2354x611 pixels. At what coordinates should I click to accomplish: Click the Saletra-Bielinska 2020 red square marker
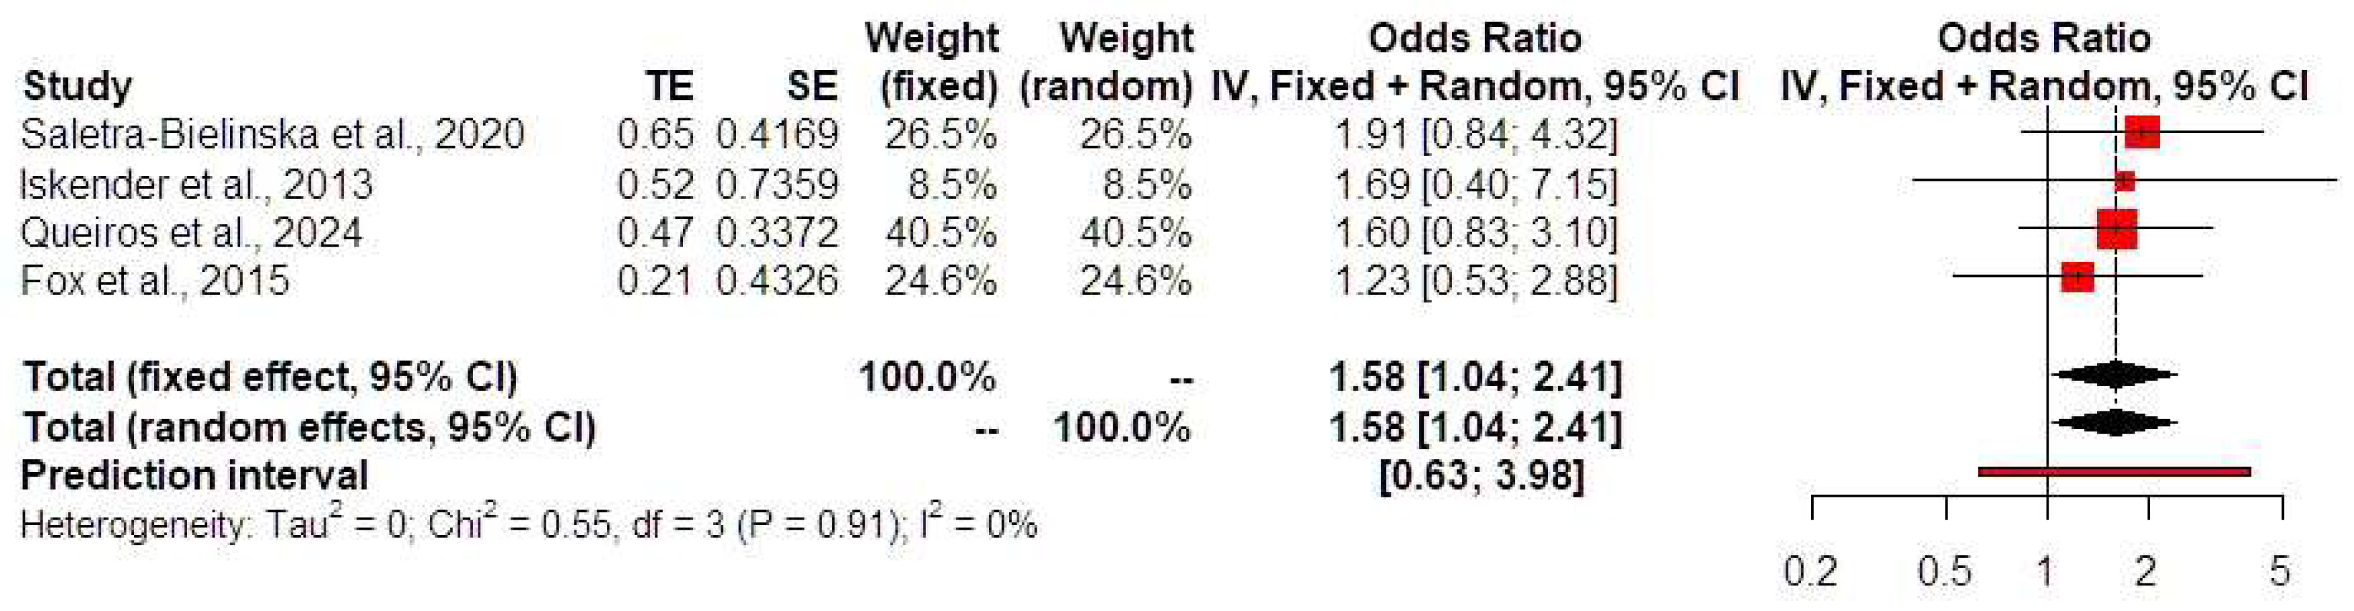pyautogui.click(x=2142, y=132)
